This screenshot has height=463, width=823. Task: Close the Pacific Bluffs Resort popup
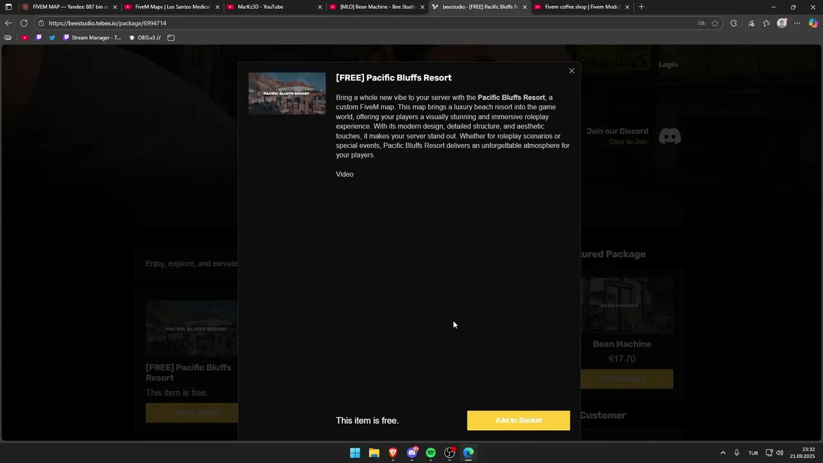pos(572,71)
